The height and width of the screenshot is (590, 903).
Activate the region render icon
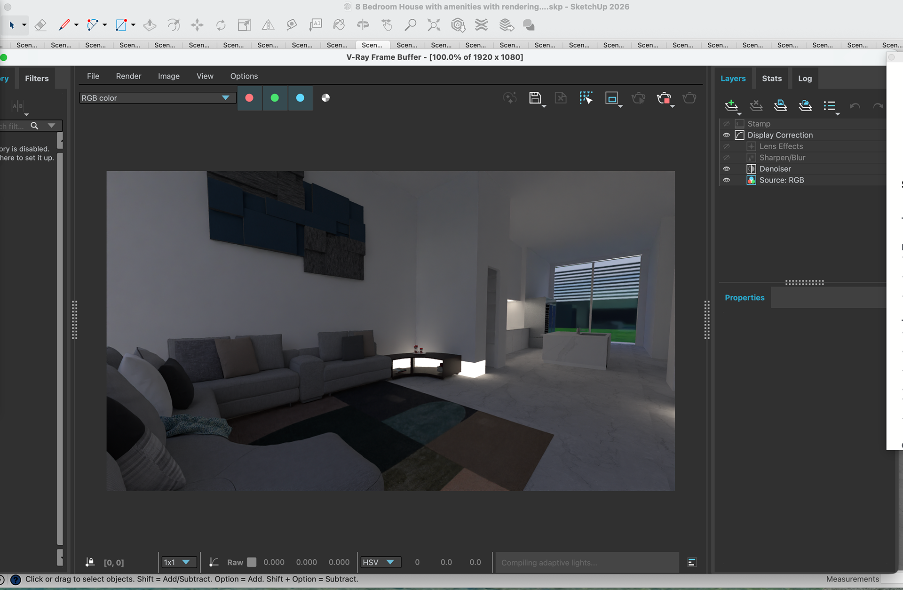point(611,98)
